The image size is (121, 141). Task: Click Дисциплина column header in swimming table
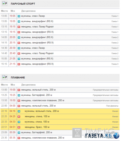pos(28,85)
